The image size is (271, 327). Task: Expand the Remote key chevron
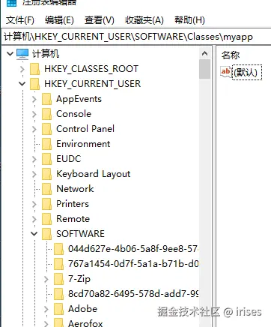click(34, 219)
